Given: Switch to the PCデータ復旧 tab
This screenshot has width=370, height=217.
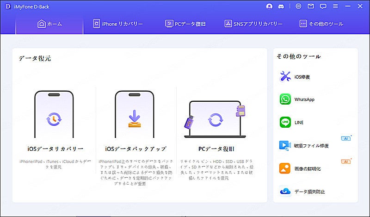Looking at the screenshot, I should 185,24.
